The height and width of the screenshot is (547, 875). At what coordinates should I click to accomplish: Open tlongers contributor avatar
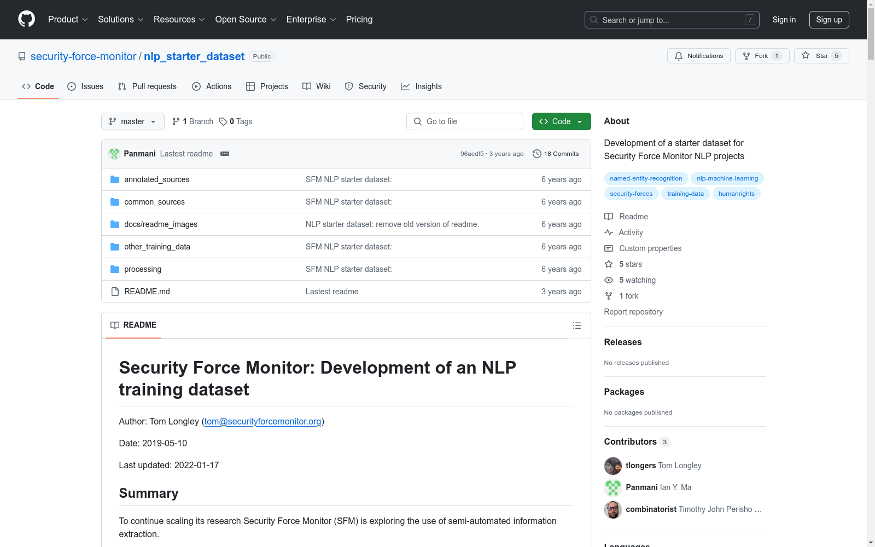coord(613,466)
